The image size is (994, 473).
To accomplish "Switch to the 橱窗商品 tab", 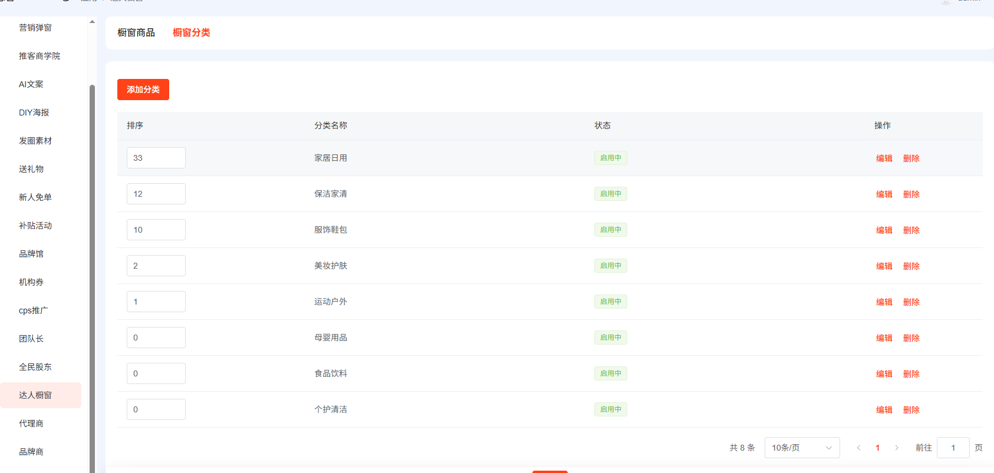I will (136, 32).
